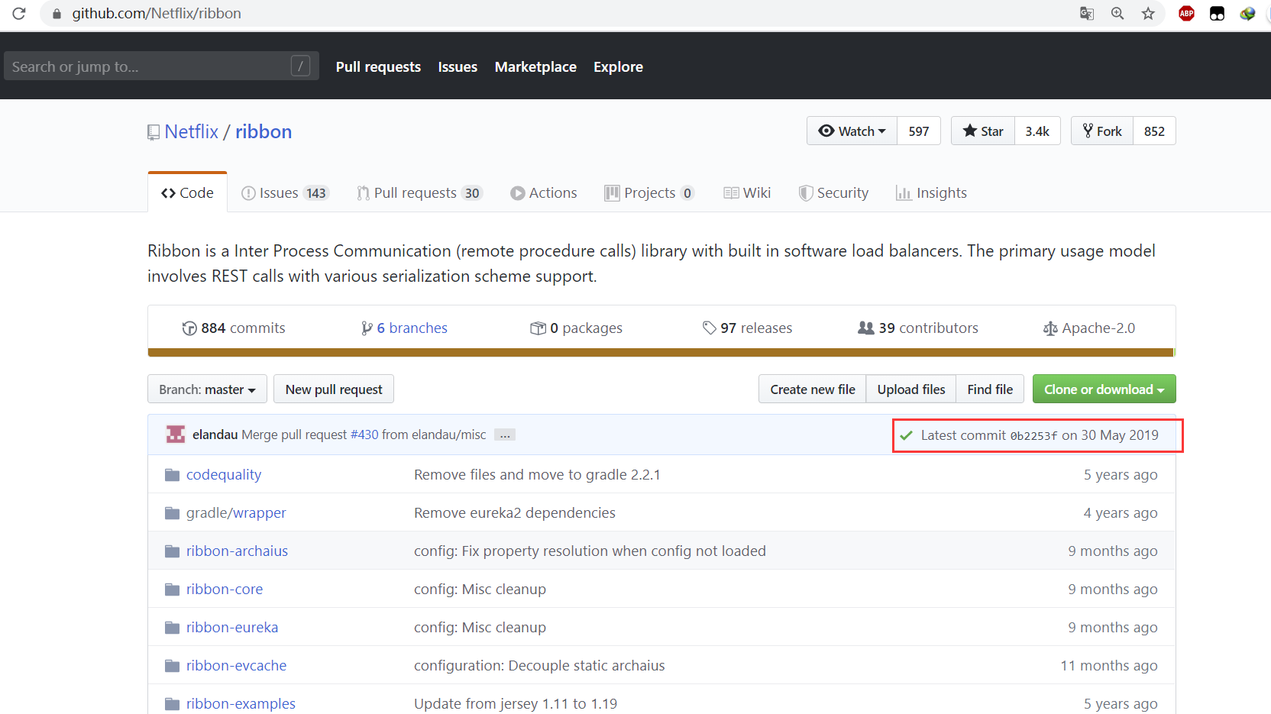Open the codequality folder link
1271x714 pixels.
[224, 474]
